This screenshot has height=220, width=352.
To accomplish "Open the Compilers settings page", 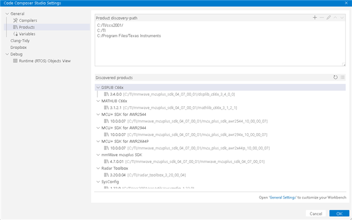I will 28,20.
